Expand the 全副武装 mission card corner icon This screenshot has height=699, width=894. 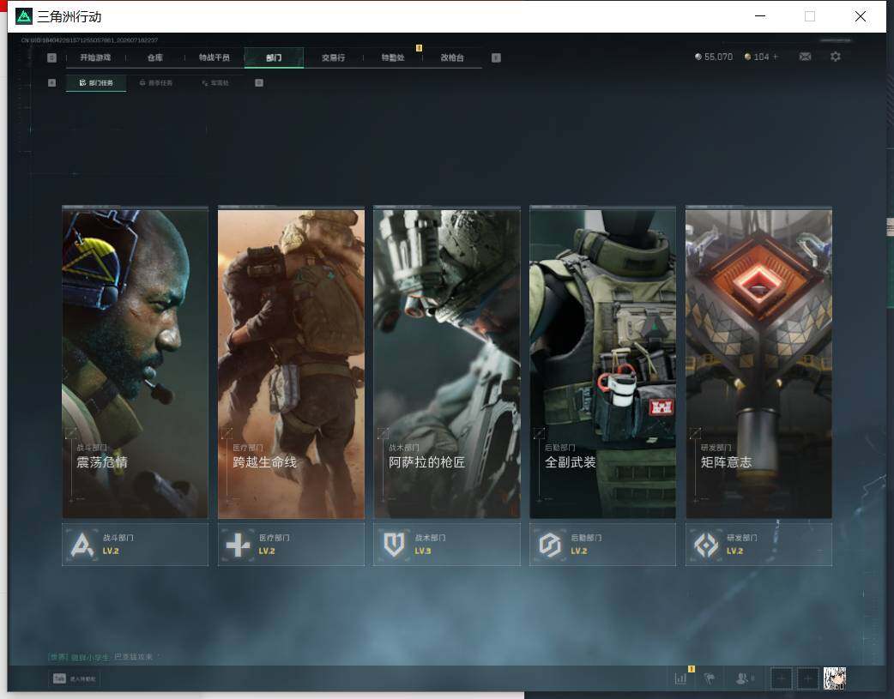(539, 433)
